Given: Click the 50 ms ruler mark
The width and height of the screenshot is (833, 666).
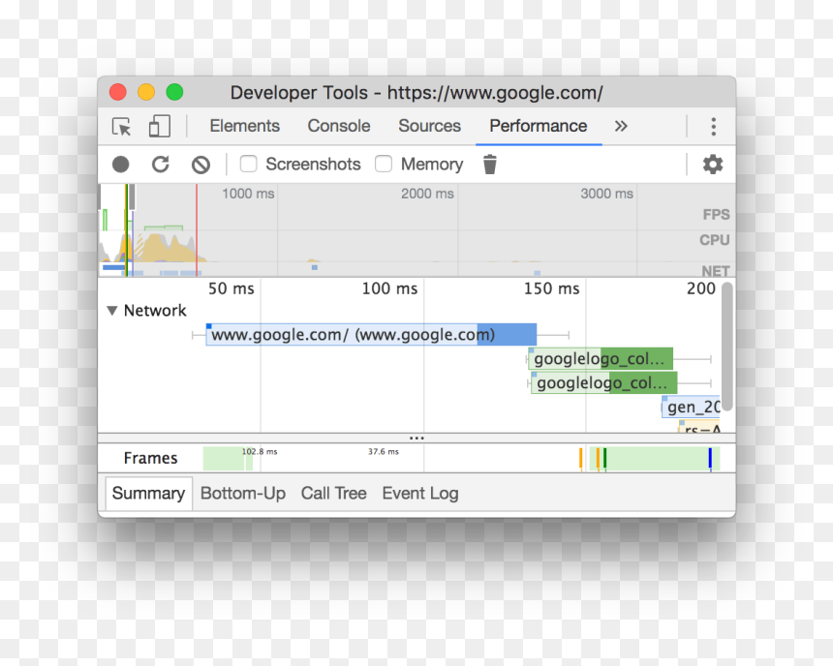Looking at the screenshot, I should (x=231, y=288).
